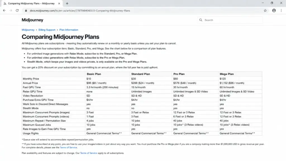Click the $10 Basic monthly price
Viewport: 286px width, 161px height.
point(89,79)
